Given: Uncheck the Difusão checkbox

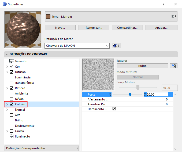Looking at the screenshot, I should 12,72.
